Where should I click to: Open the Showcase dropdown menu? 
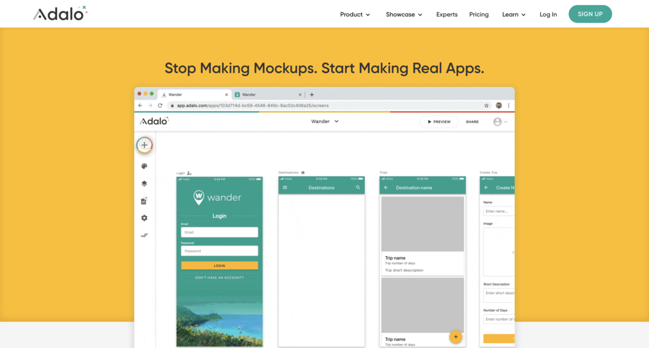403,15
